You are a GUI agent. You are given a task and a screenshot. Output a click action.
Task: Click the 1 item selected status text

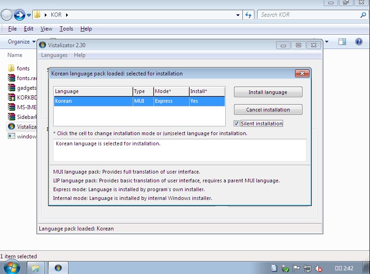(x=18, y=256)
